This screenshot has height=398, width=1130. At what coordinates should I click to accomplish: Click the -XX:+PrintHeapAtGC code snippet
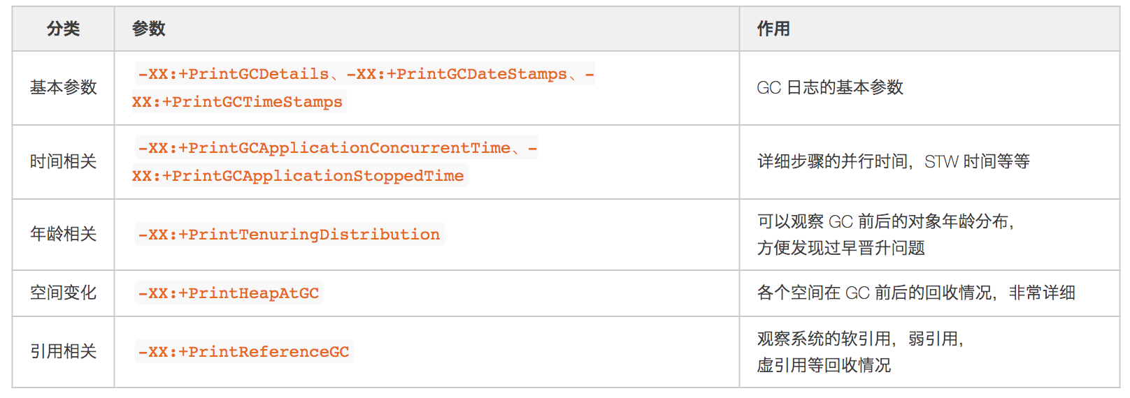point(229,293)
